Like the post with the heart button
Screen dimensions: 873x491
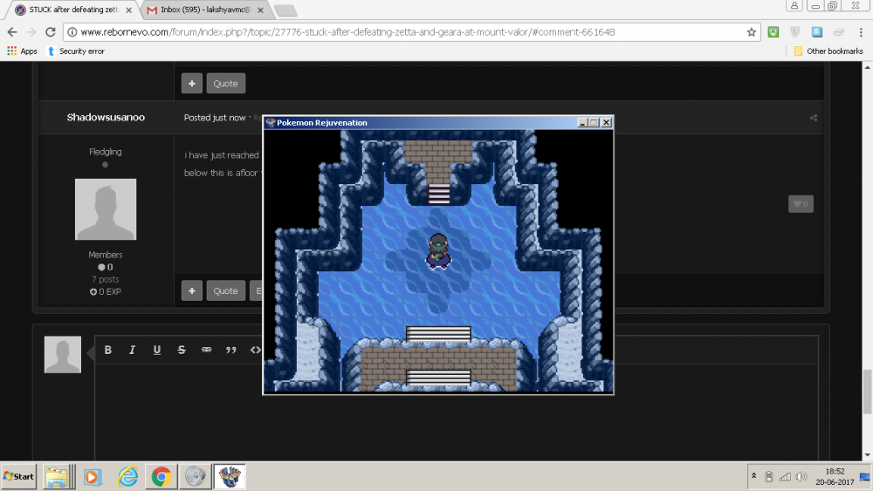(801, 203)
